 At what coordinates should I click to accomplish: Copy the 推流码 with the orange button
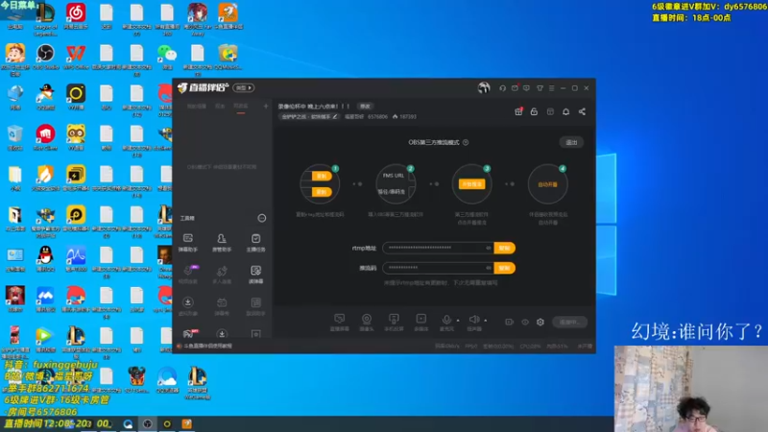505,268
